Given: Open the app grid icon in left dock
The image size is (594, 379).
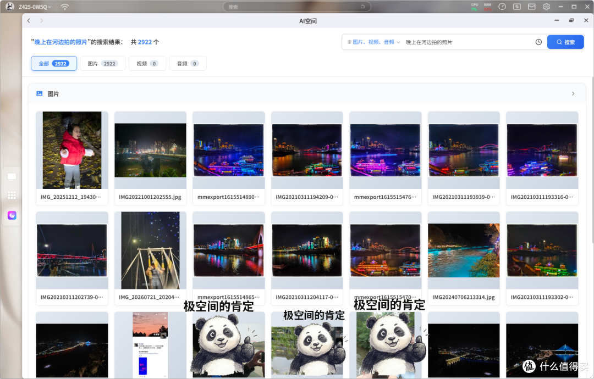Looking at the screenshot, I should [12, 195].
